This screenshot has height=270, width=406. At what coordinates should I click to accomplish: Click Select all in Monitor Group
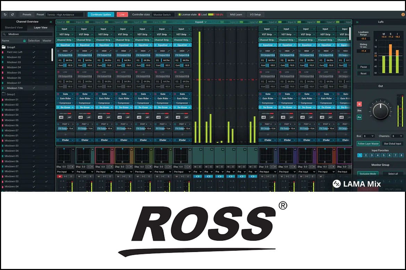(x=393, y=174)
